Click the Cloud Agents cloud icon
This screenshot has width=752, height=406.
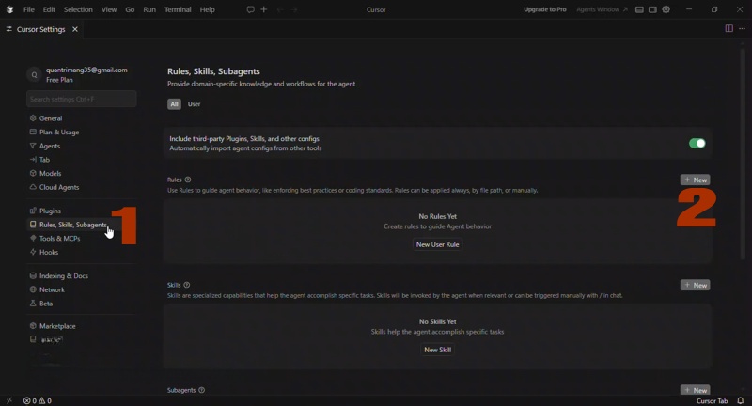tap(33, 187)
